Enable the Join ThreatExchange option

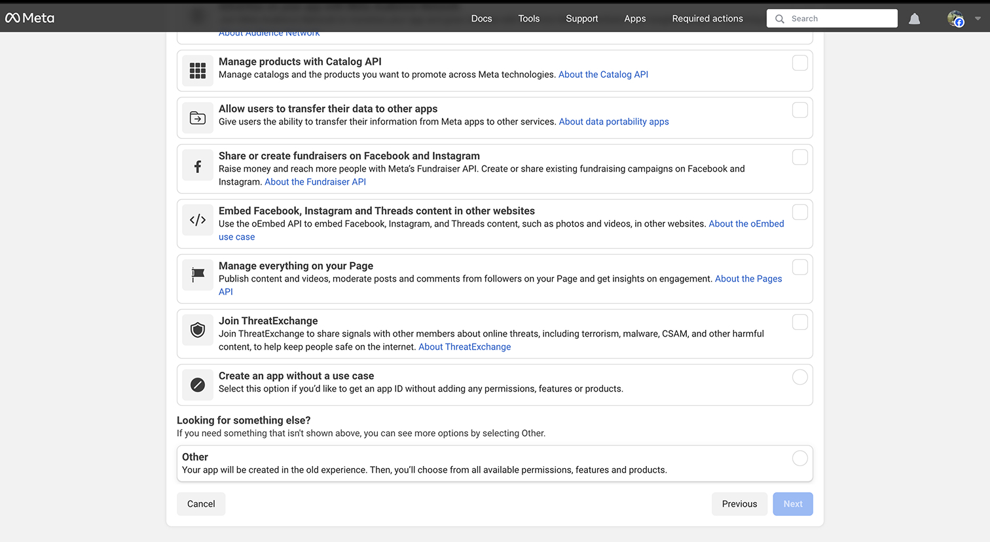click(800, 321)
